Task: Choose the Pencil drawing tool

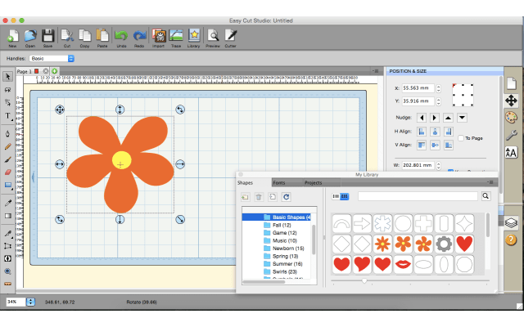Action: click(7, 146)
